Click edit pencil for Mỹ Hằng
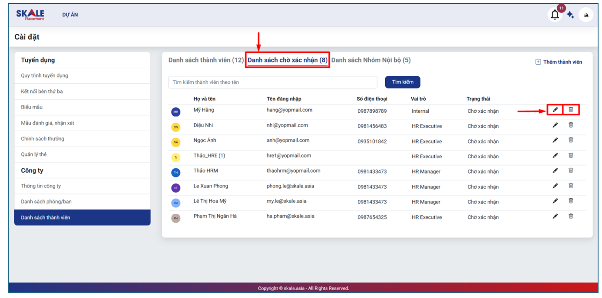The image size is (602, 298). pyautogui.click(x=555, y=110)
